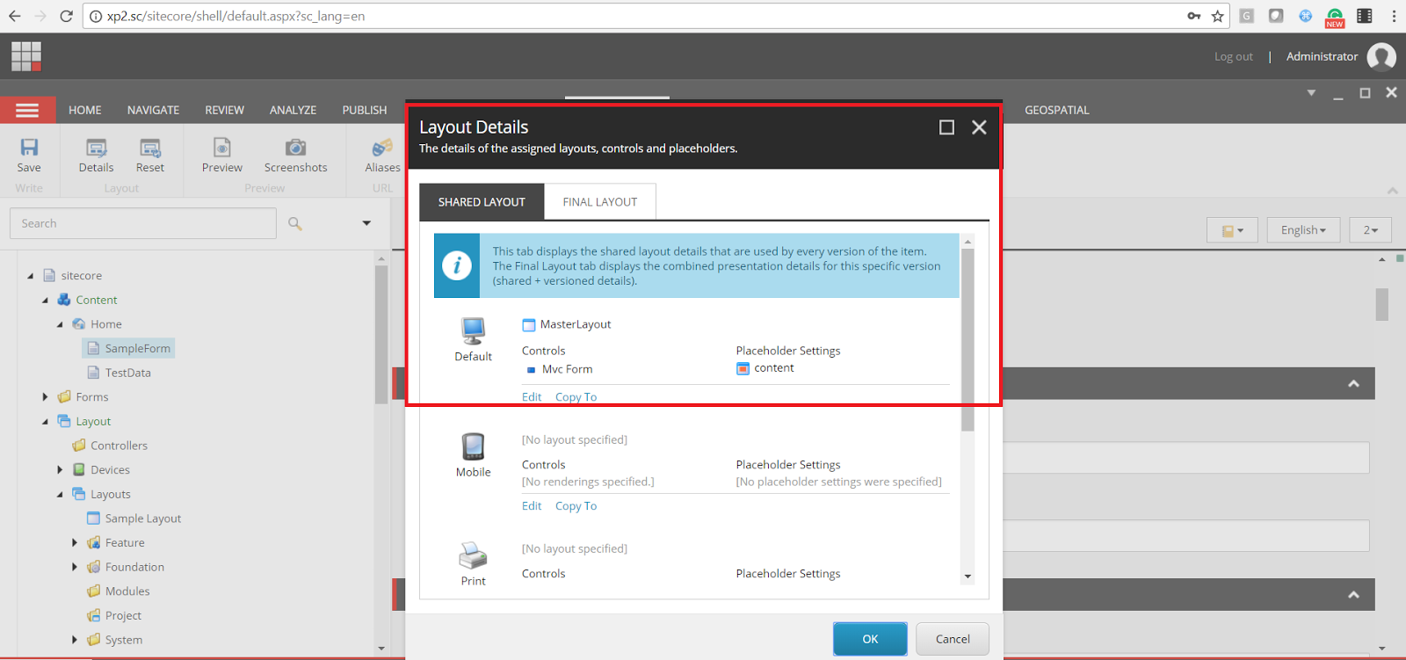Click the Default device monitor icon

tap(473, 331)
